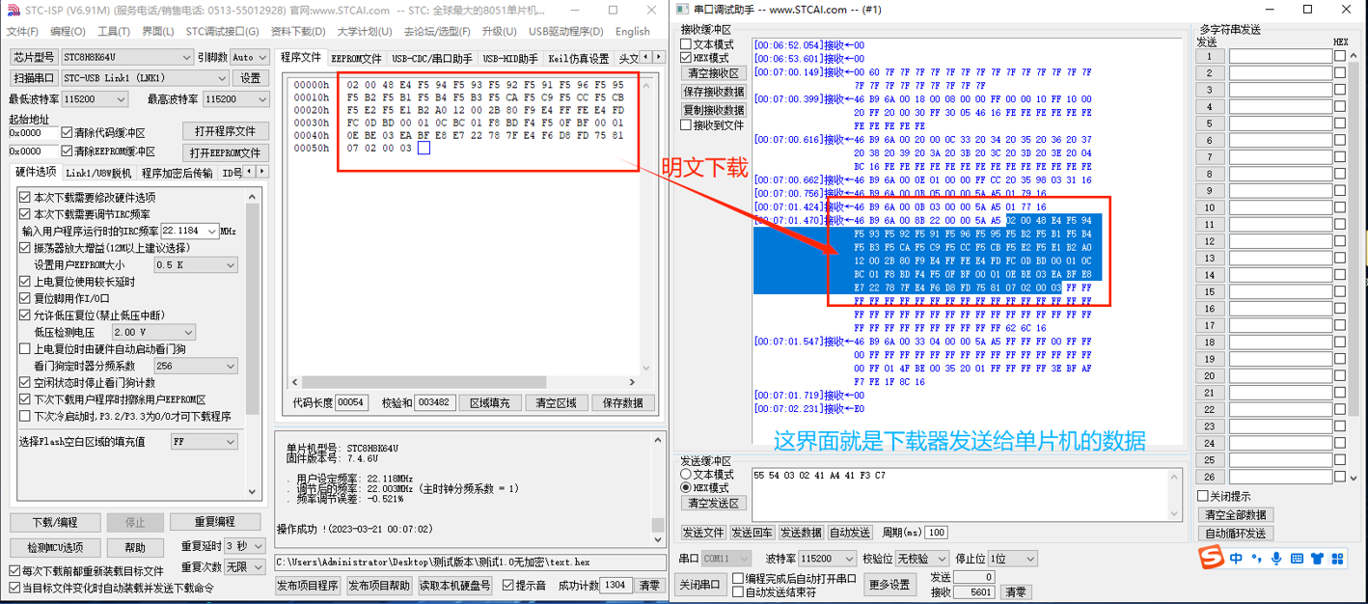
Task: Toggle 提示音 checkbox
Action: tap(508, 586)
